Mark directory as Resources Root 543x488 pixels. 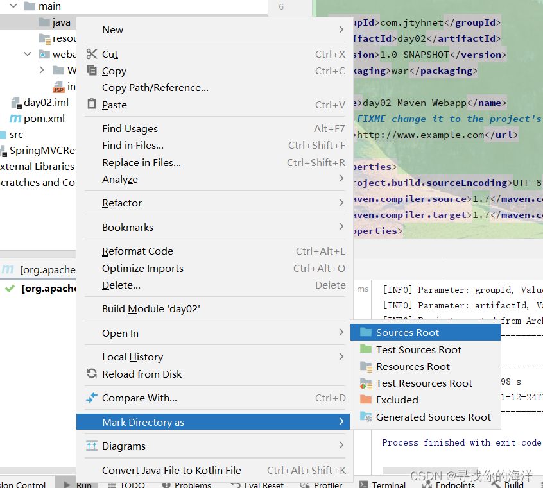tap(426, 367)
